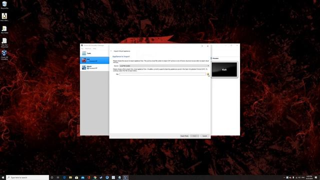320x180 pixels.
Task: Click the Next button in import wizard
Action: point(194,136)
